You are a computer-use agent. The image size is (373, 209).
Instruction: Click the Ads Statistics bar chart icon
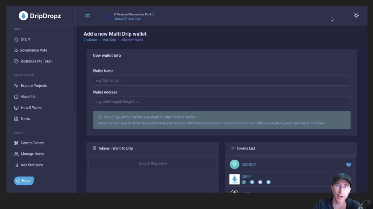click(16, 165)
